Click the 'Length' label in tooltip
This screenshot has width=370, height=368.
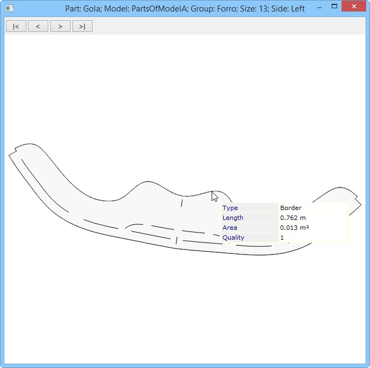coord(232,218)
